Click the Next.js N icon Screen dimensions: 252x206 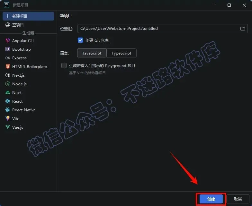8,75
